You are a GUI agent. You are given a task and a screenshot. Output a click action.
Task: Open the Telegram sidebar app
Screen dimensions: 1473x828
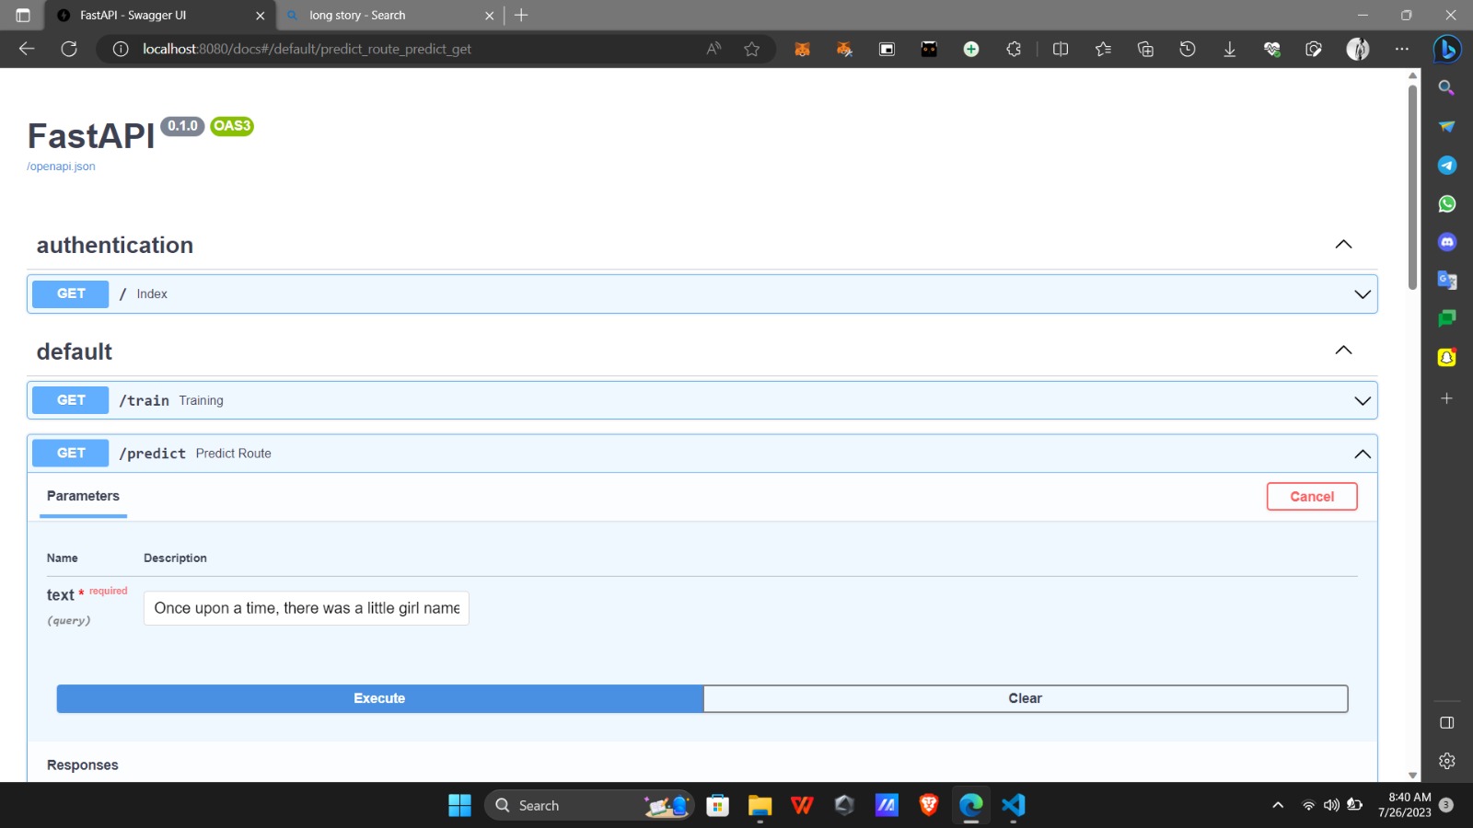tap(1447, 165)
